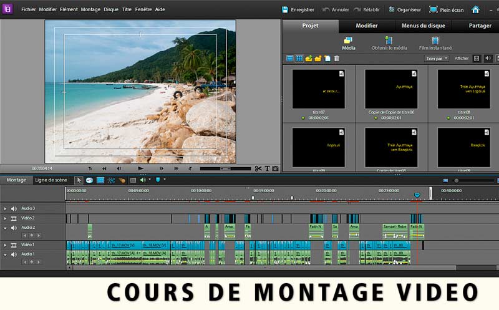This screenshot has width=499, height=310.
Task: Create a new folder in project panel
Action: click(318, 58)
